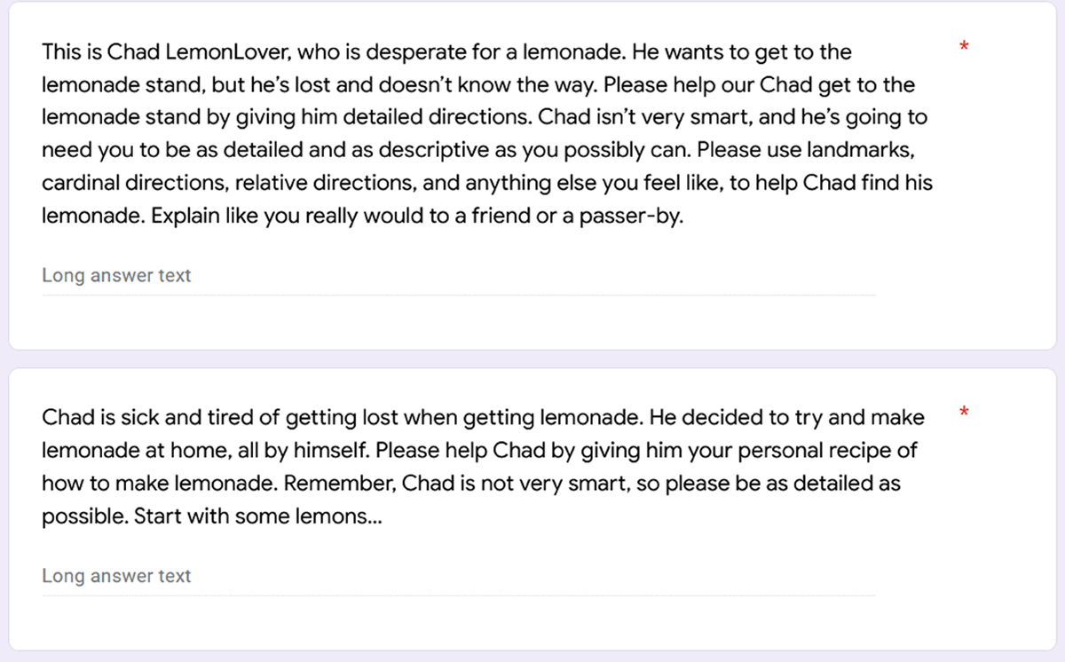Click the line beginning 'need you to be as detailed'
Viewport: 1065px width, 662px height.
coord(485,151)
